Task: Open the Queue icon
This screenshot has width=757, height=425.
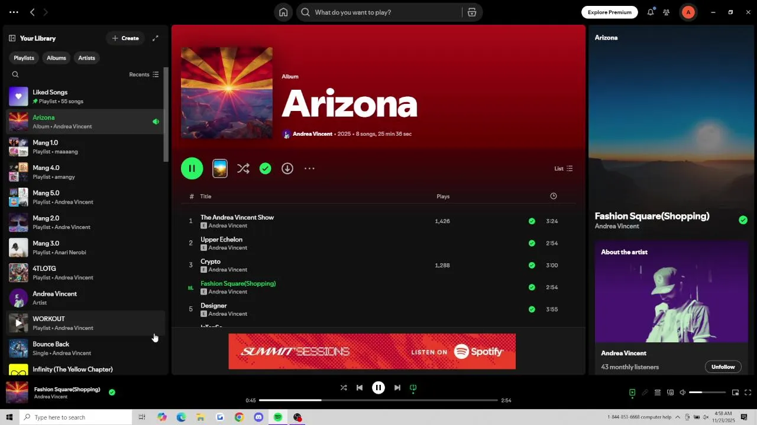Action: point(657,393)
